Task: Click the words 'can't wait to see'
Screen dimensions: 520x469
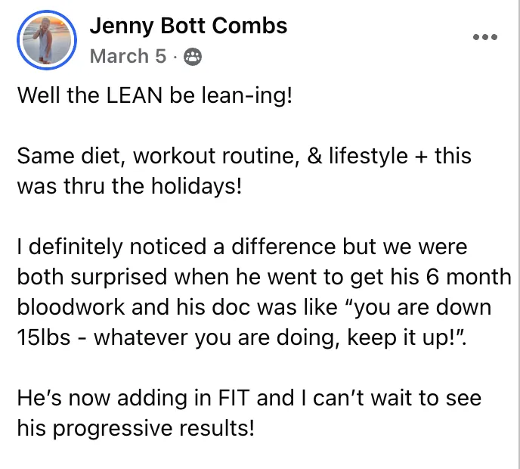Action: coord(397,398)
